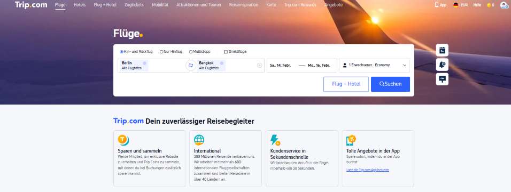Enable the Direktflüge checkbox
The width and height of the screenshot is (511, 192).
(x=226, y=52)
